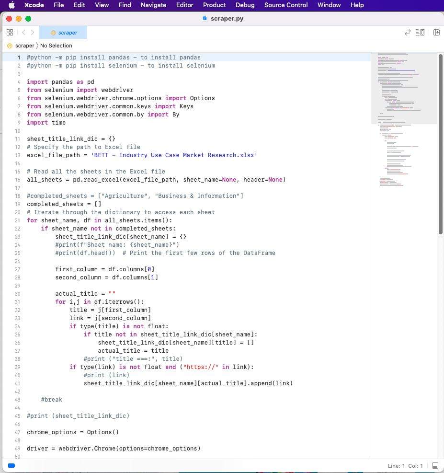444x473 pixels.
Task: Click the 'for sheet_name, df' loop line
Action: [100, 220]
